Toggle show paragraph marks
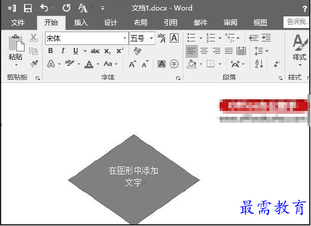 click(x=276, y=64)
